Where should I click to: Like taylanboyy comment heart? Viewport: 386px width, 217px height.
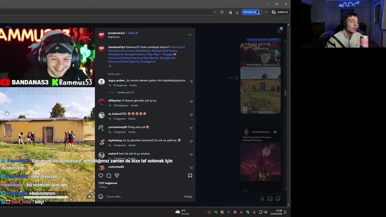click(x=191, y=141)
